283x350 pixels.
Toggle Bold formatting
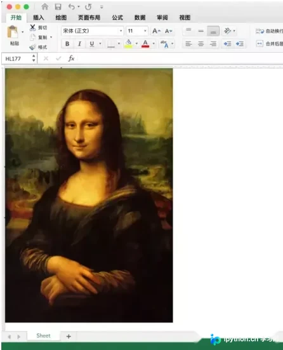[67, 44]
